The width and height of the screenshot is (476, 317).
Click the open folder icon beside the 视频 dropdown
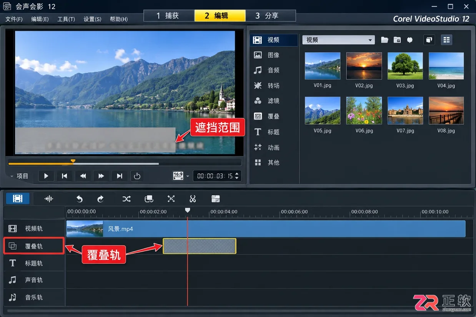[x=384, y=40]
